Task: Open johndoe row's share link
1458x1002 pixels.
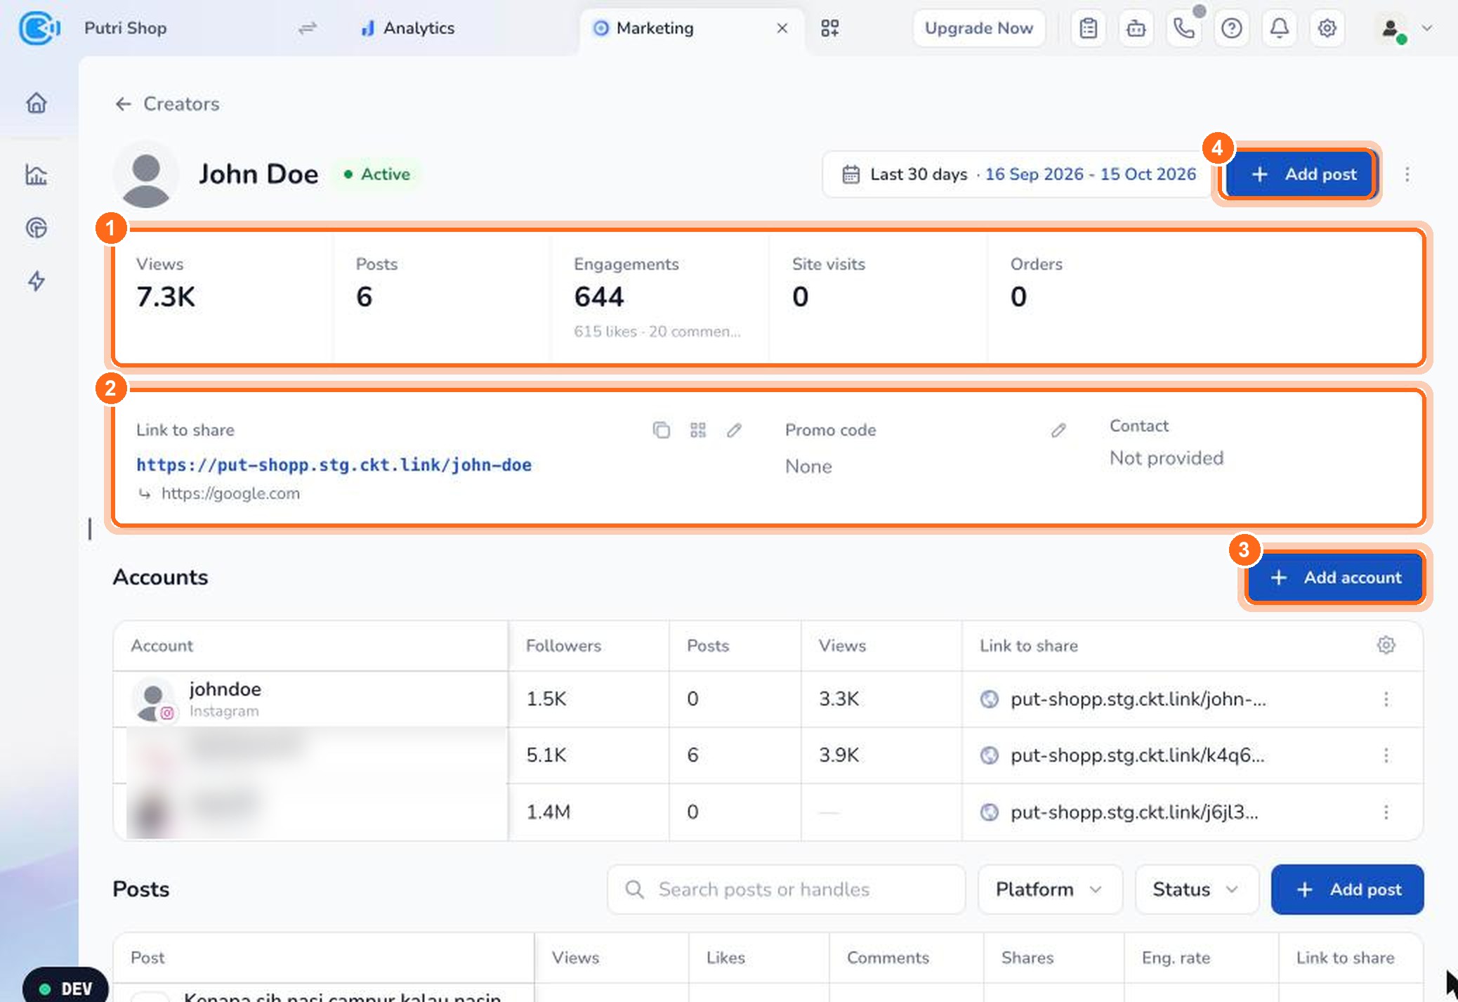Action: pyautogui.click(x=1138, y=699)
